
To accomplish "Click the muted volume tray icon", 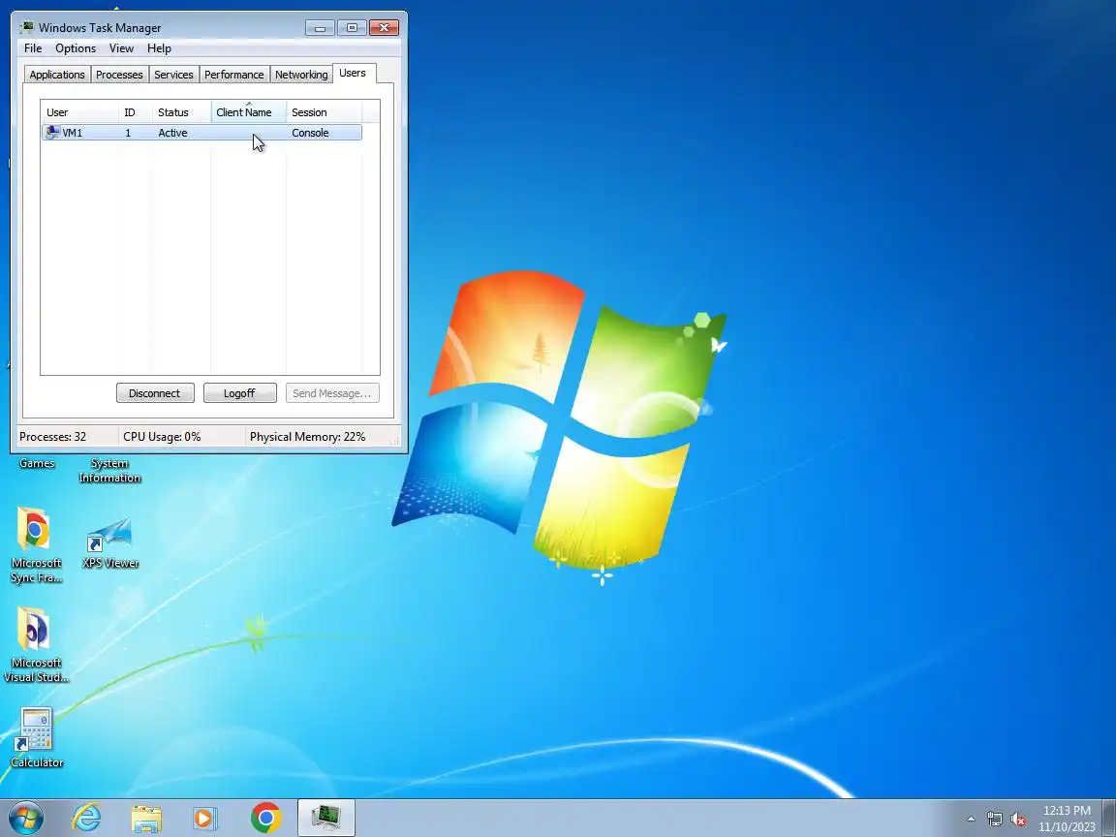I will tap(1018, 820).
